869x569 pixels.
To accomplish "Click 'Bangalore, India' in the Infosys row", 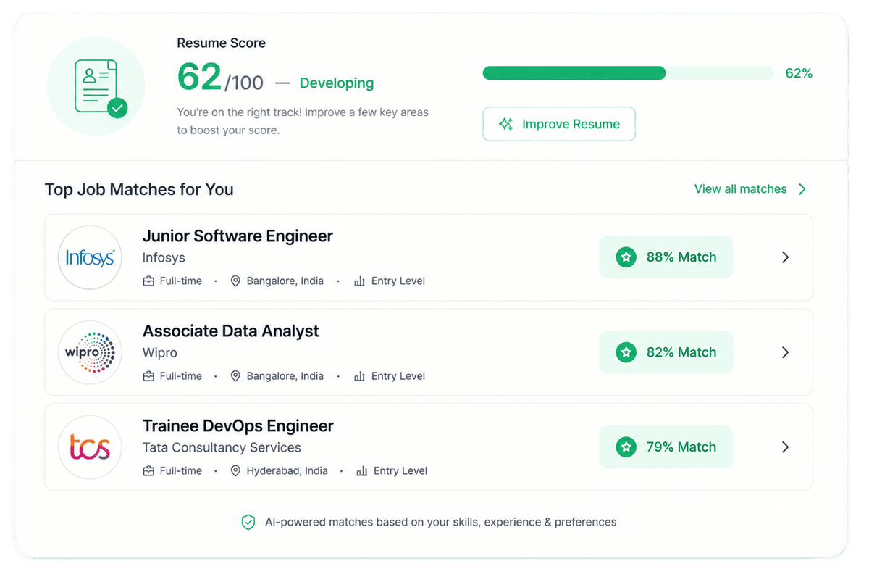I will pos(285,281).
